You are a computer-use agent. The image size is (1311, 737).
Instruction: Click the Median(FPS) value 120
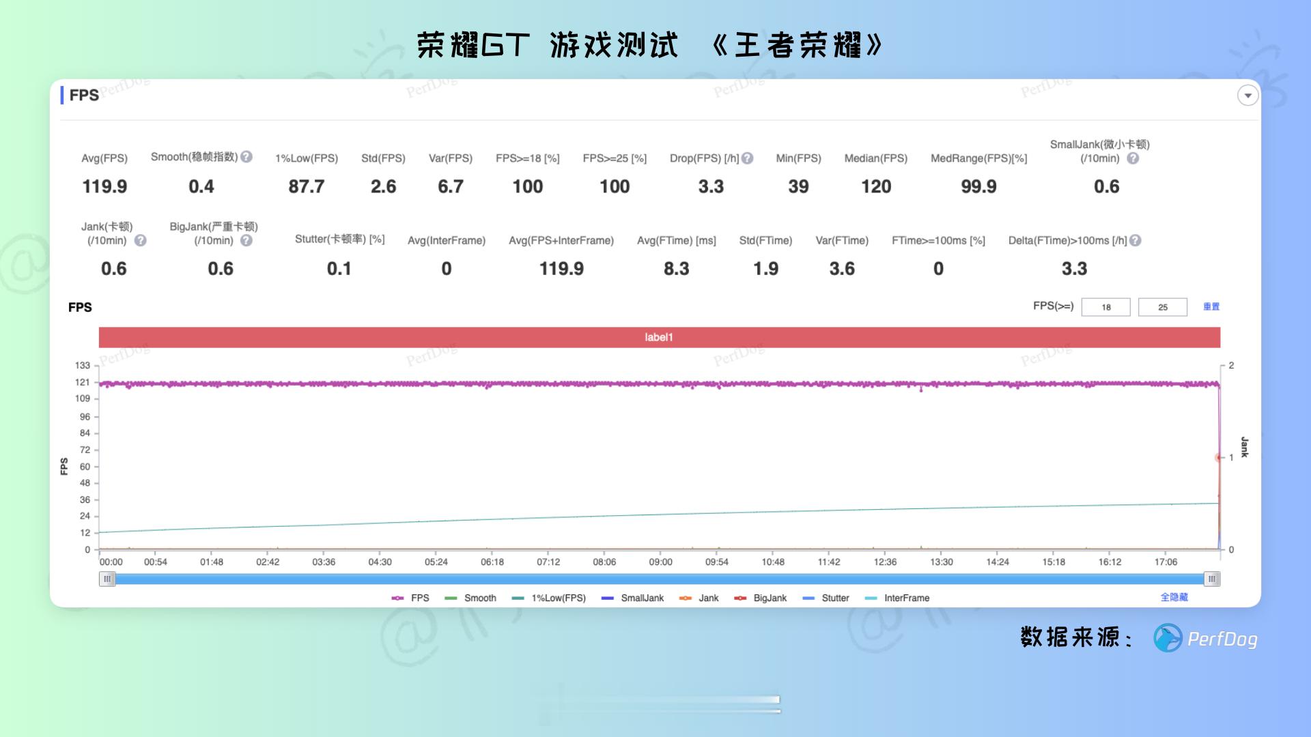click(x=876, y=186)
